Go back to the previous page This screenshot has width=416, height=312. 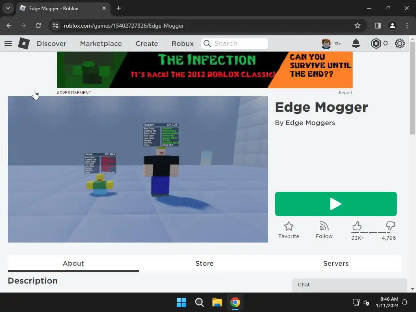[x=9, y=26]
